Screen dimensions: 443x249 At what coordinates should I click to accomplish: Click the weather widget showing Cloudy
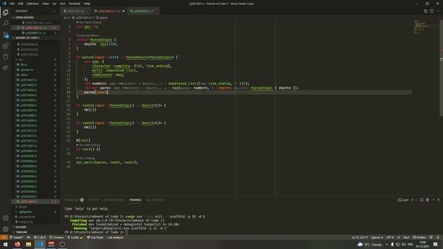point(370,244)
